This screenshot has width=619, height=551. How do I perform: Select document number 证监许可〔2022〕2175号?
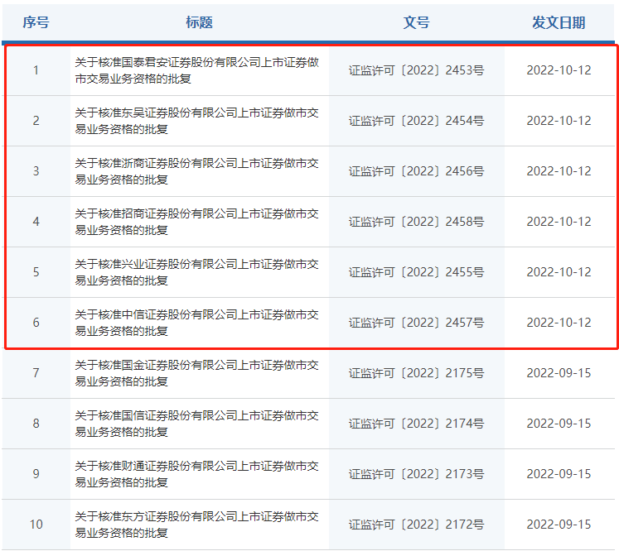pyautogui.click(x=417, y=373)
